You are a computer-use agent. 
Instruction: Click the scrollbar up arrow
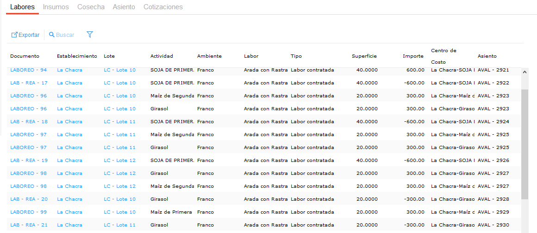(x=525, y=72)
